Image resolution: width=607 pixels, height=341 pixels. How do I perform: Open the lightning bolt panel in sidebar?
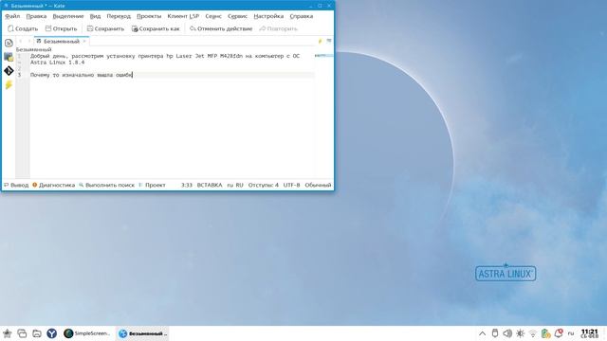[x=9, y=84]
